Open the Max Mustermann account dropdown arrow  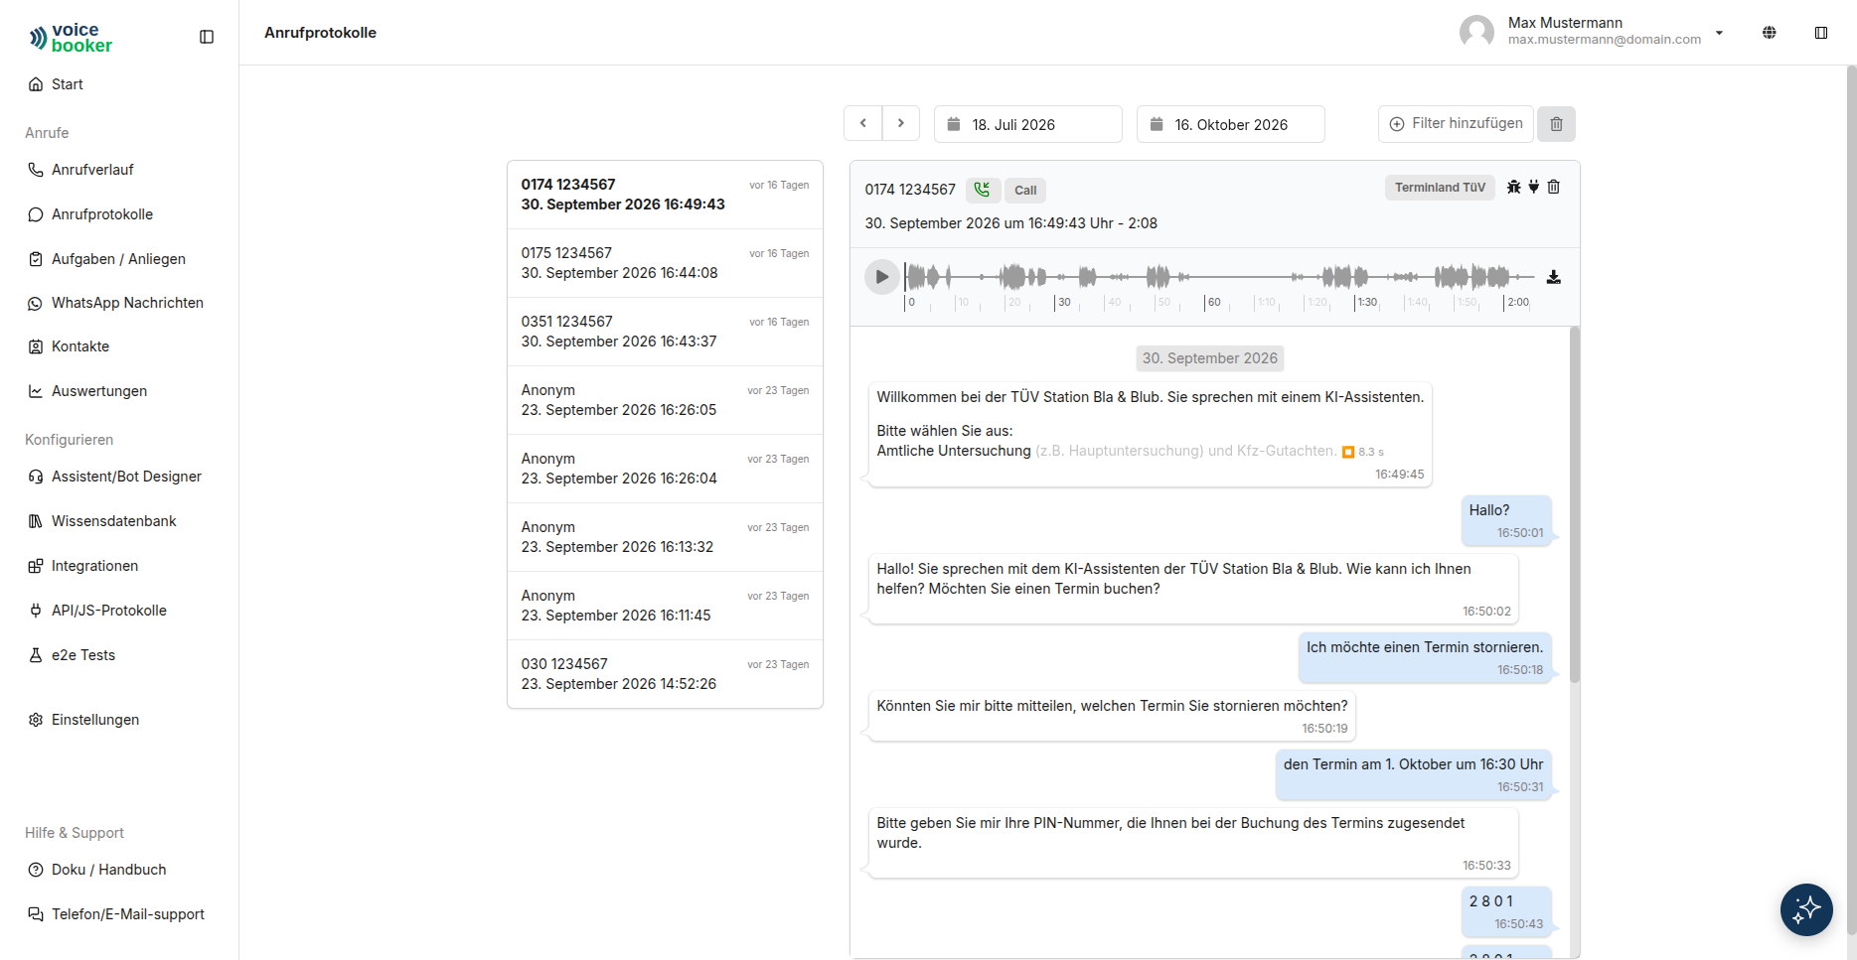(1719, 33)
